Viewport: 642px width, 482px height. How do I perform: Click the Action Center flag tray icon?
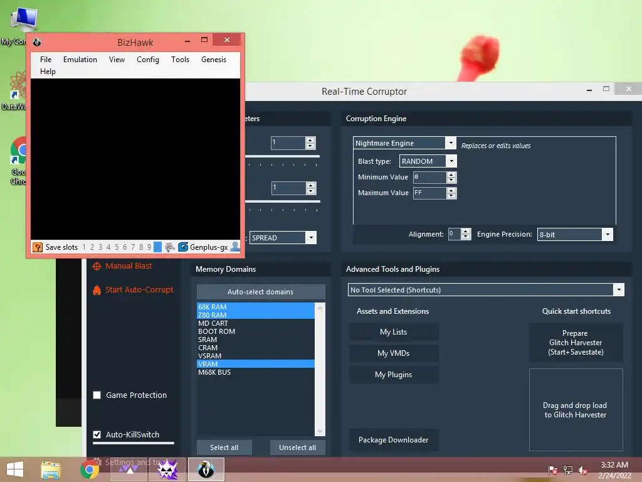[553, 469]
